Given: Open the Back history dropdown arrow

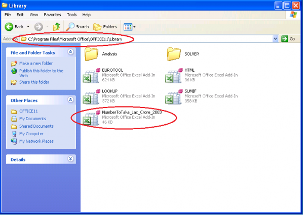Looking at the screenshot, I should pos(28,27).
